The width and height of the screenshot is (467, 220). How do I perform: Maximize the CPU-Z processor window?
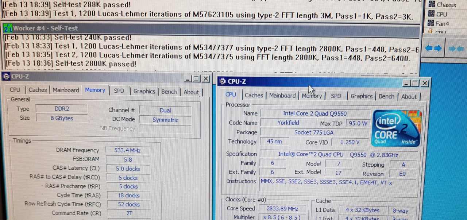(x=415, y=83)
